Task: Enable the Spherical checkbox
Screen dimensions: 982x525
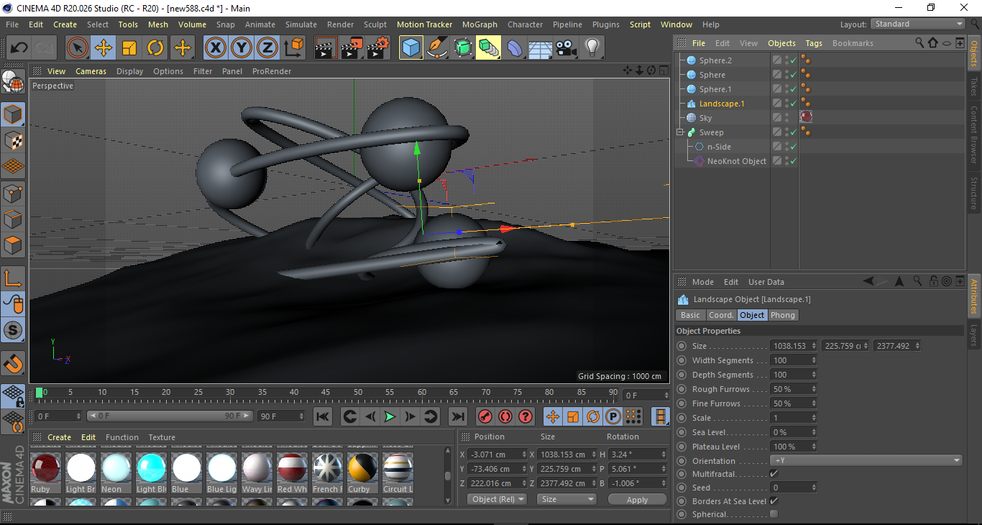Action: coord(774,514)
